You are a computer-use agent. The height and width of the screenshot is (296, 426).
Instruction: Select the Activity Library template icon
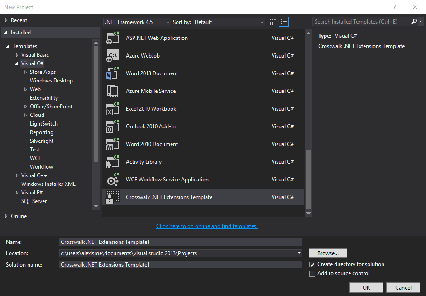113,162
